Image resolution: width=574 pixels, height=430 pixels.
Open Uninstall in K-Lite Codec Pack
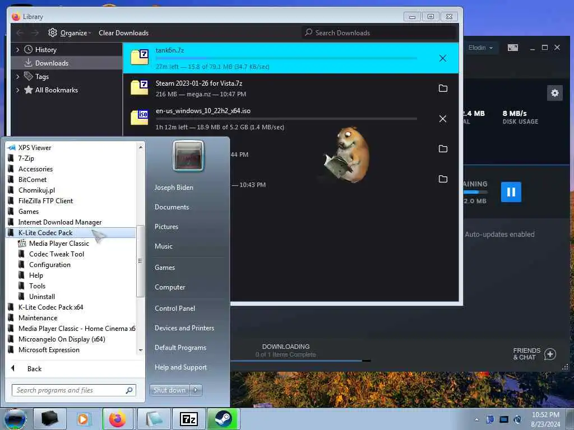coord(41,297)
